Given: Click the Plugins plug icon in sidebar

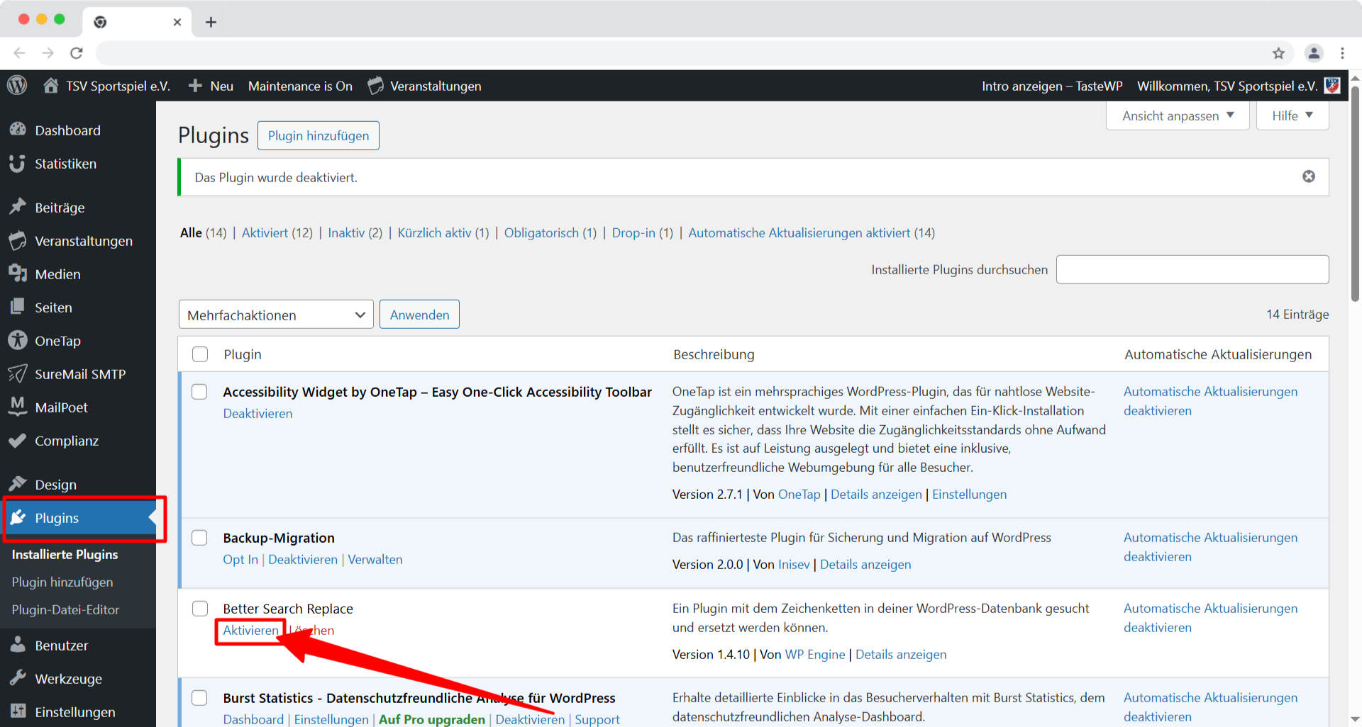Looking at the screenshot, I should [x=18, y=517].
